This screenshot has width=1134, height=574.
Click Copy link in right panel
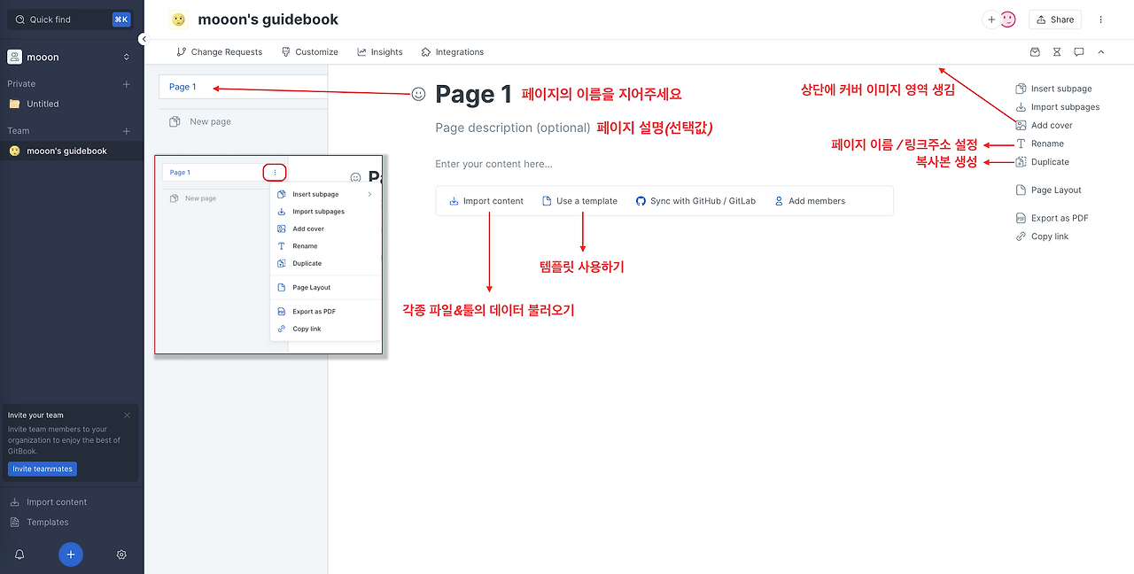1042,237
